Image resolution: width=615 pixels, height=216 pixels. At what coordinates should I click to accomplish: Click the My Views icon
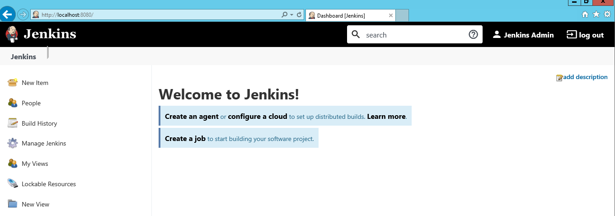click(x=13, y=163)
